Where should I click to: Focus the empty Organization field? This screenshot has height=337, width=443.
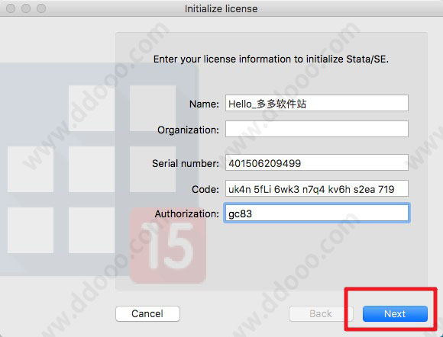click(317, 129)
